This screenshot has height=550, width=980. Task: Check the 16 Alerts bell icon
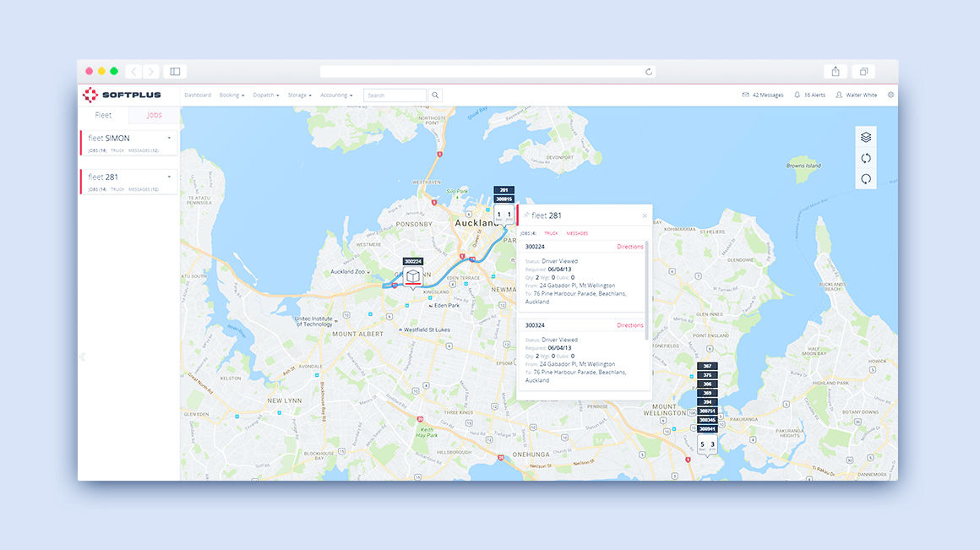coord(798,94)
